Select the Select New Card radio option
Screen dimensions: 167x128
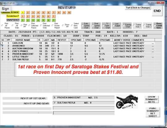[72, 26]
